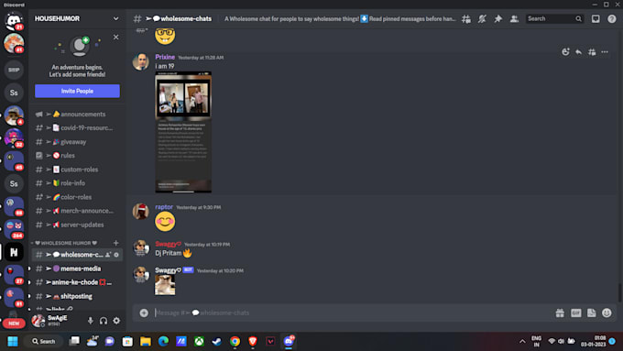Viewport: 623px width, 351px height.
Task: Create invite icon on wholesome-chats channel
Action: 108,255
